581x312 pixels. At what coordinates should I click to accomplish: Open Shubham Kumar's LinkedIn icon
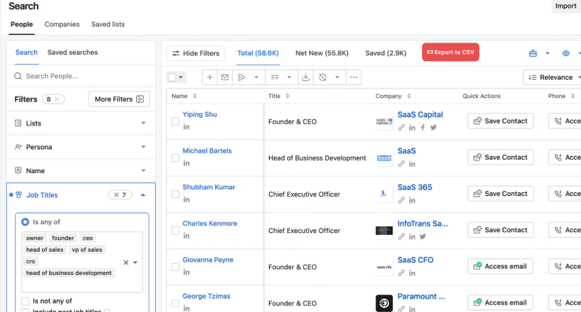pos(186,199)
